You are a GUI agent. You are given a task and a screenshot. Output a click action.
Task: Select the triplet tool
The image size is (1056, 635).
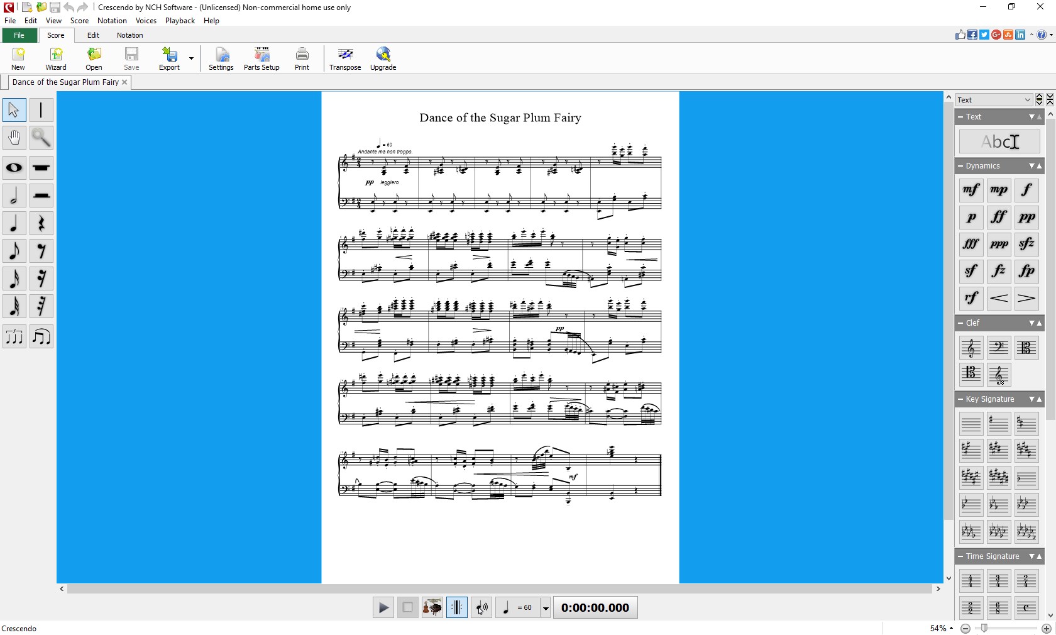click(x=14, y=337)
